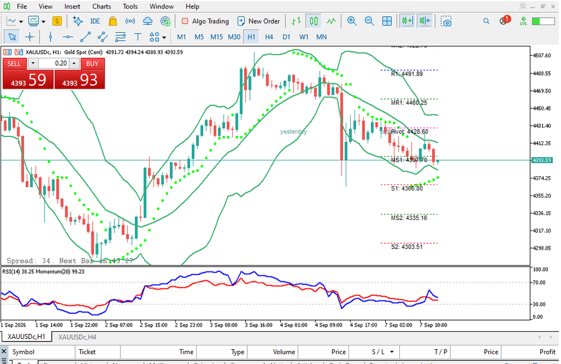
Task: Open the Signals broadcast icon
Action: (130, 21)
